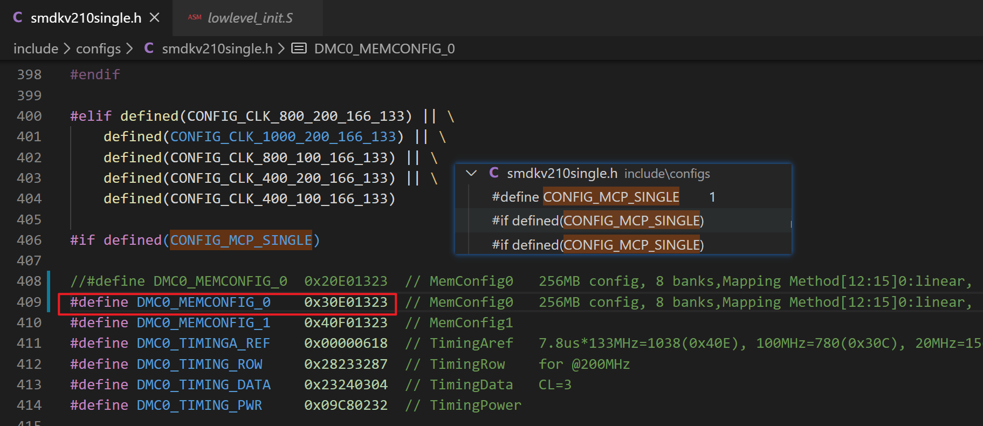Select '#define CONFIG_MCP_SINGLE 1' reference

(623, 197)
